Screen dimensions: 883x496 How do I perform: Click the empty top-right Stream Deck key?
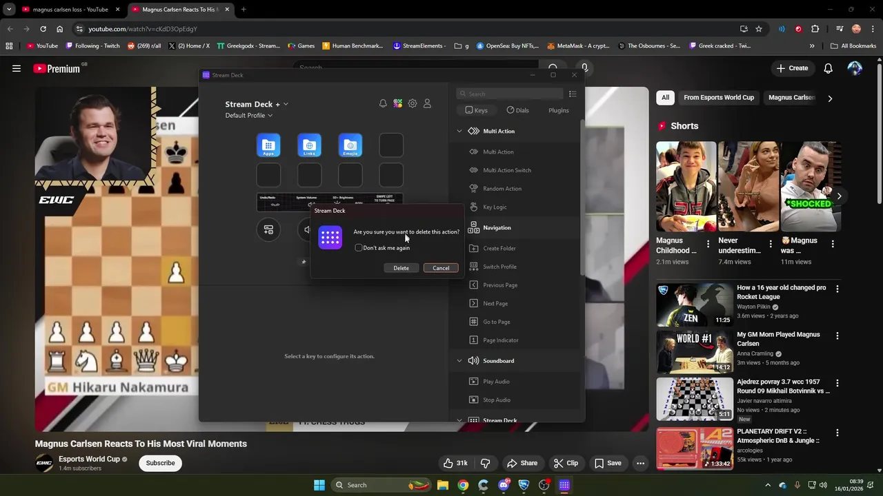pyautogui.click(x=391, y=145)
